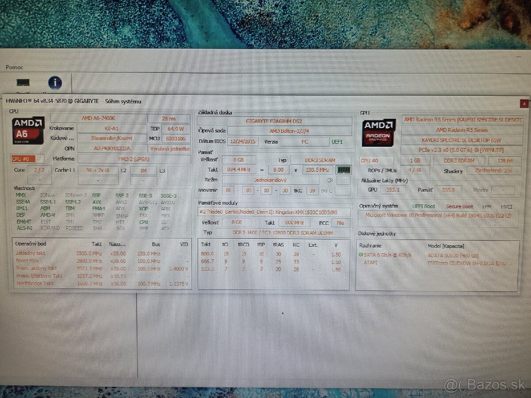Close the Súhrn systému window

524,103
